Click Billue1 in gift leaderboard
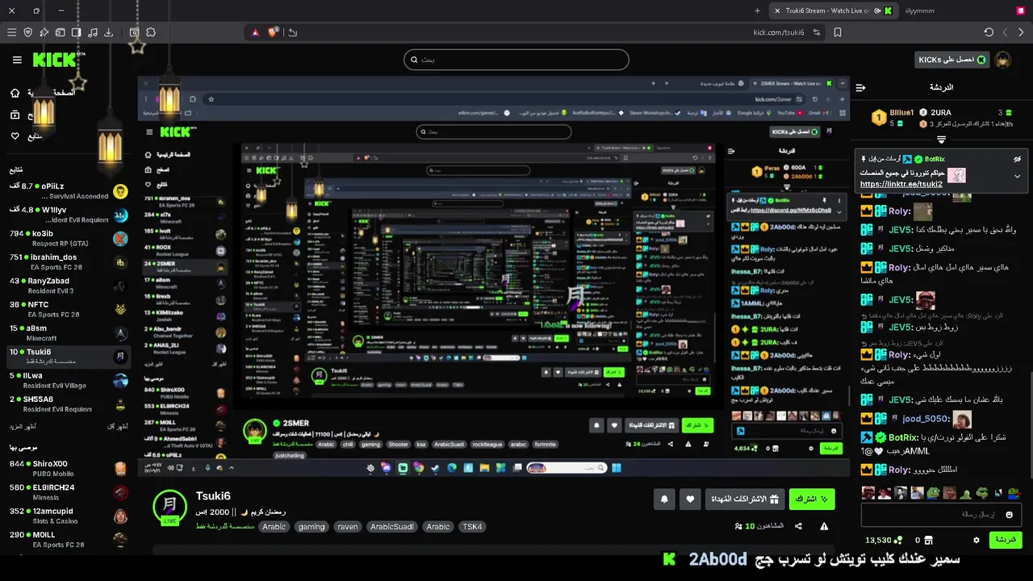Screen dimensions: 1033x581 click(x=901, y=113)
